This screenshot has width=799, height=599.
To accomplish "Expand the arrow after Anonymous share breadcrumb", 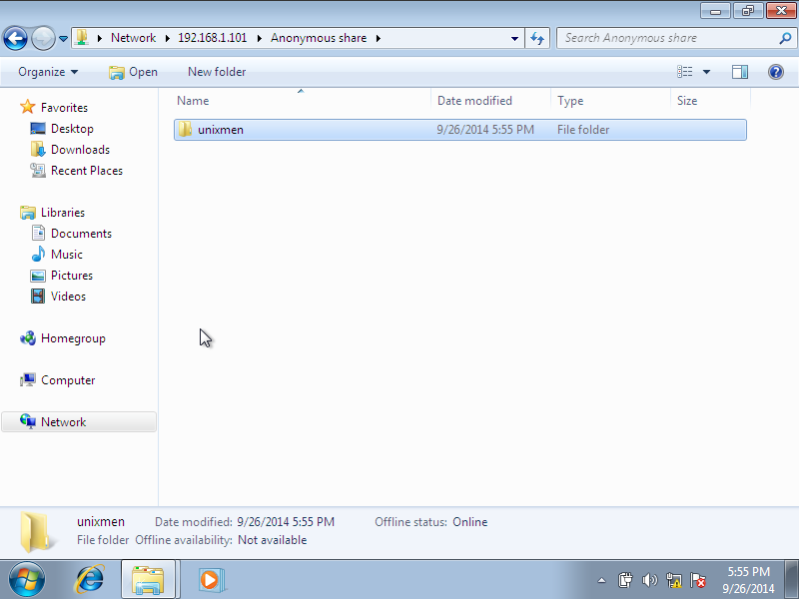I will point(379,38).
